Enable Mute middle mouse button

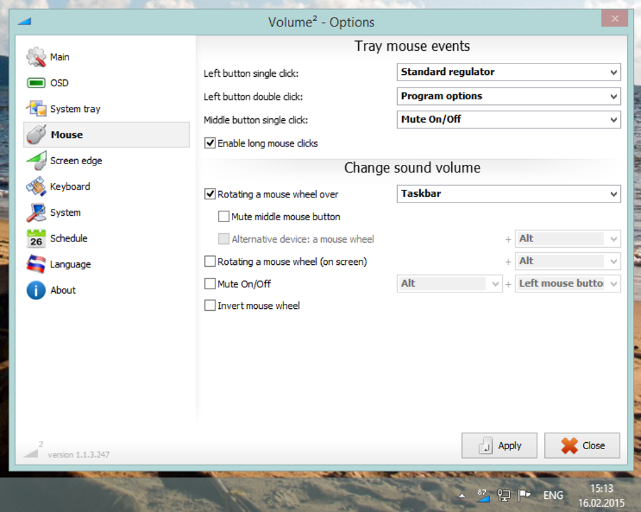(x=224, y=216)
